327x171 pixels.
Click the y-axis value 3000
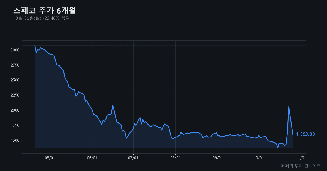pos(15,50)
